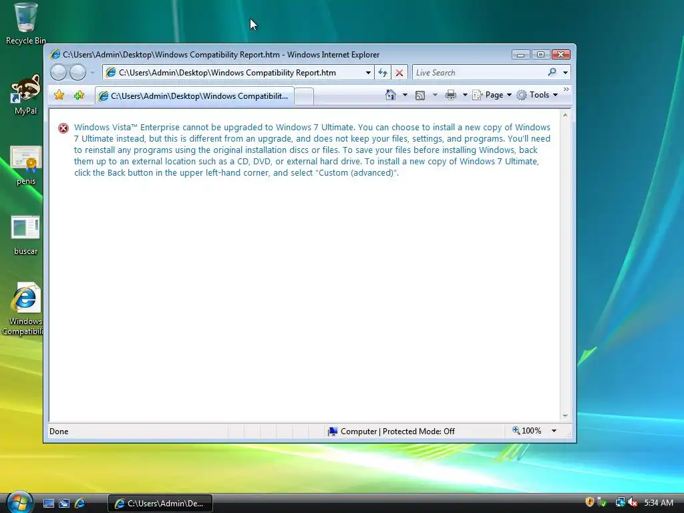Click the Home toolbar icon

point(390,95)
